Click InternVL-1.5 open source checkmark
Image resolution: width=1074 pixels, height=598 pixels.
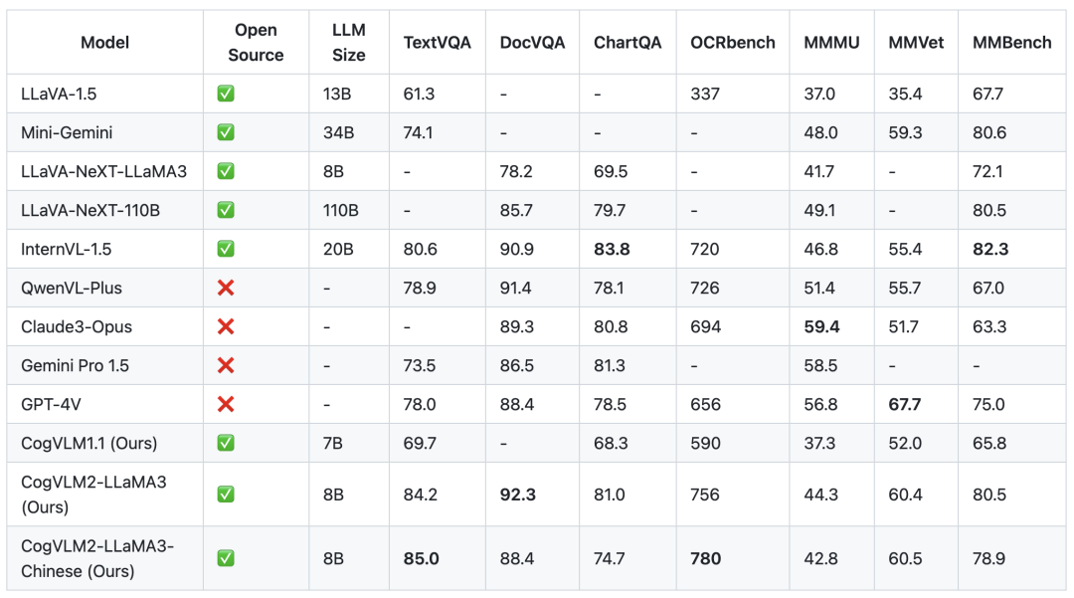pyautogui.click(x=226, y=249)
